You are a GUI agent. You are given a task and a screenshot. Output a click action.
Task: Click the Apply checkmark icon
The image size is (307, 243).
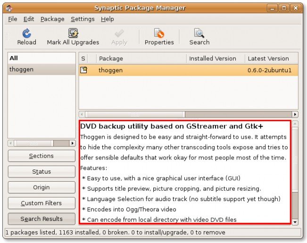coord(119,34)
